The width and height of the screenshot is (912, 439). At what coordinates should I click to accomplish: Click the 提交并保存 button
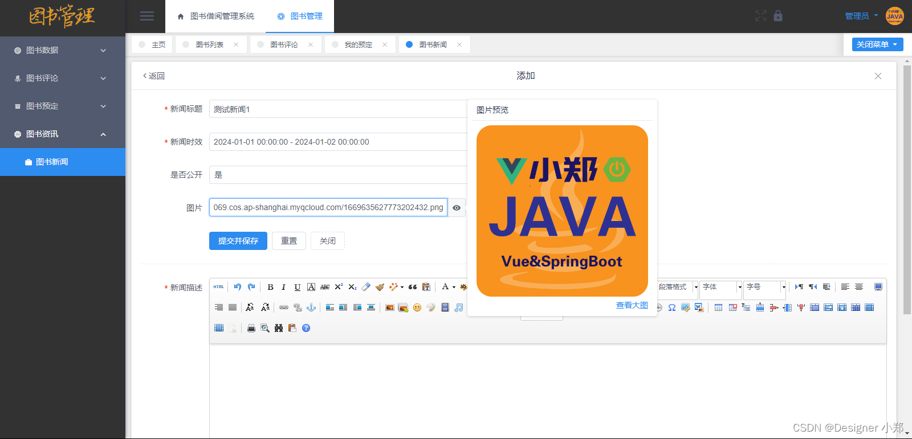coord(238,241)
